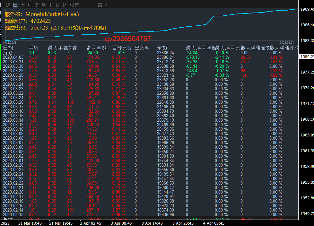Click the 9.70 lots value
314x226 pixels.
coord(33,102)
